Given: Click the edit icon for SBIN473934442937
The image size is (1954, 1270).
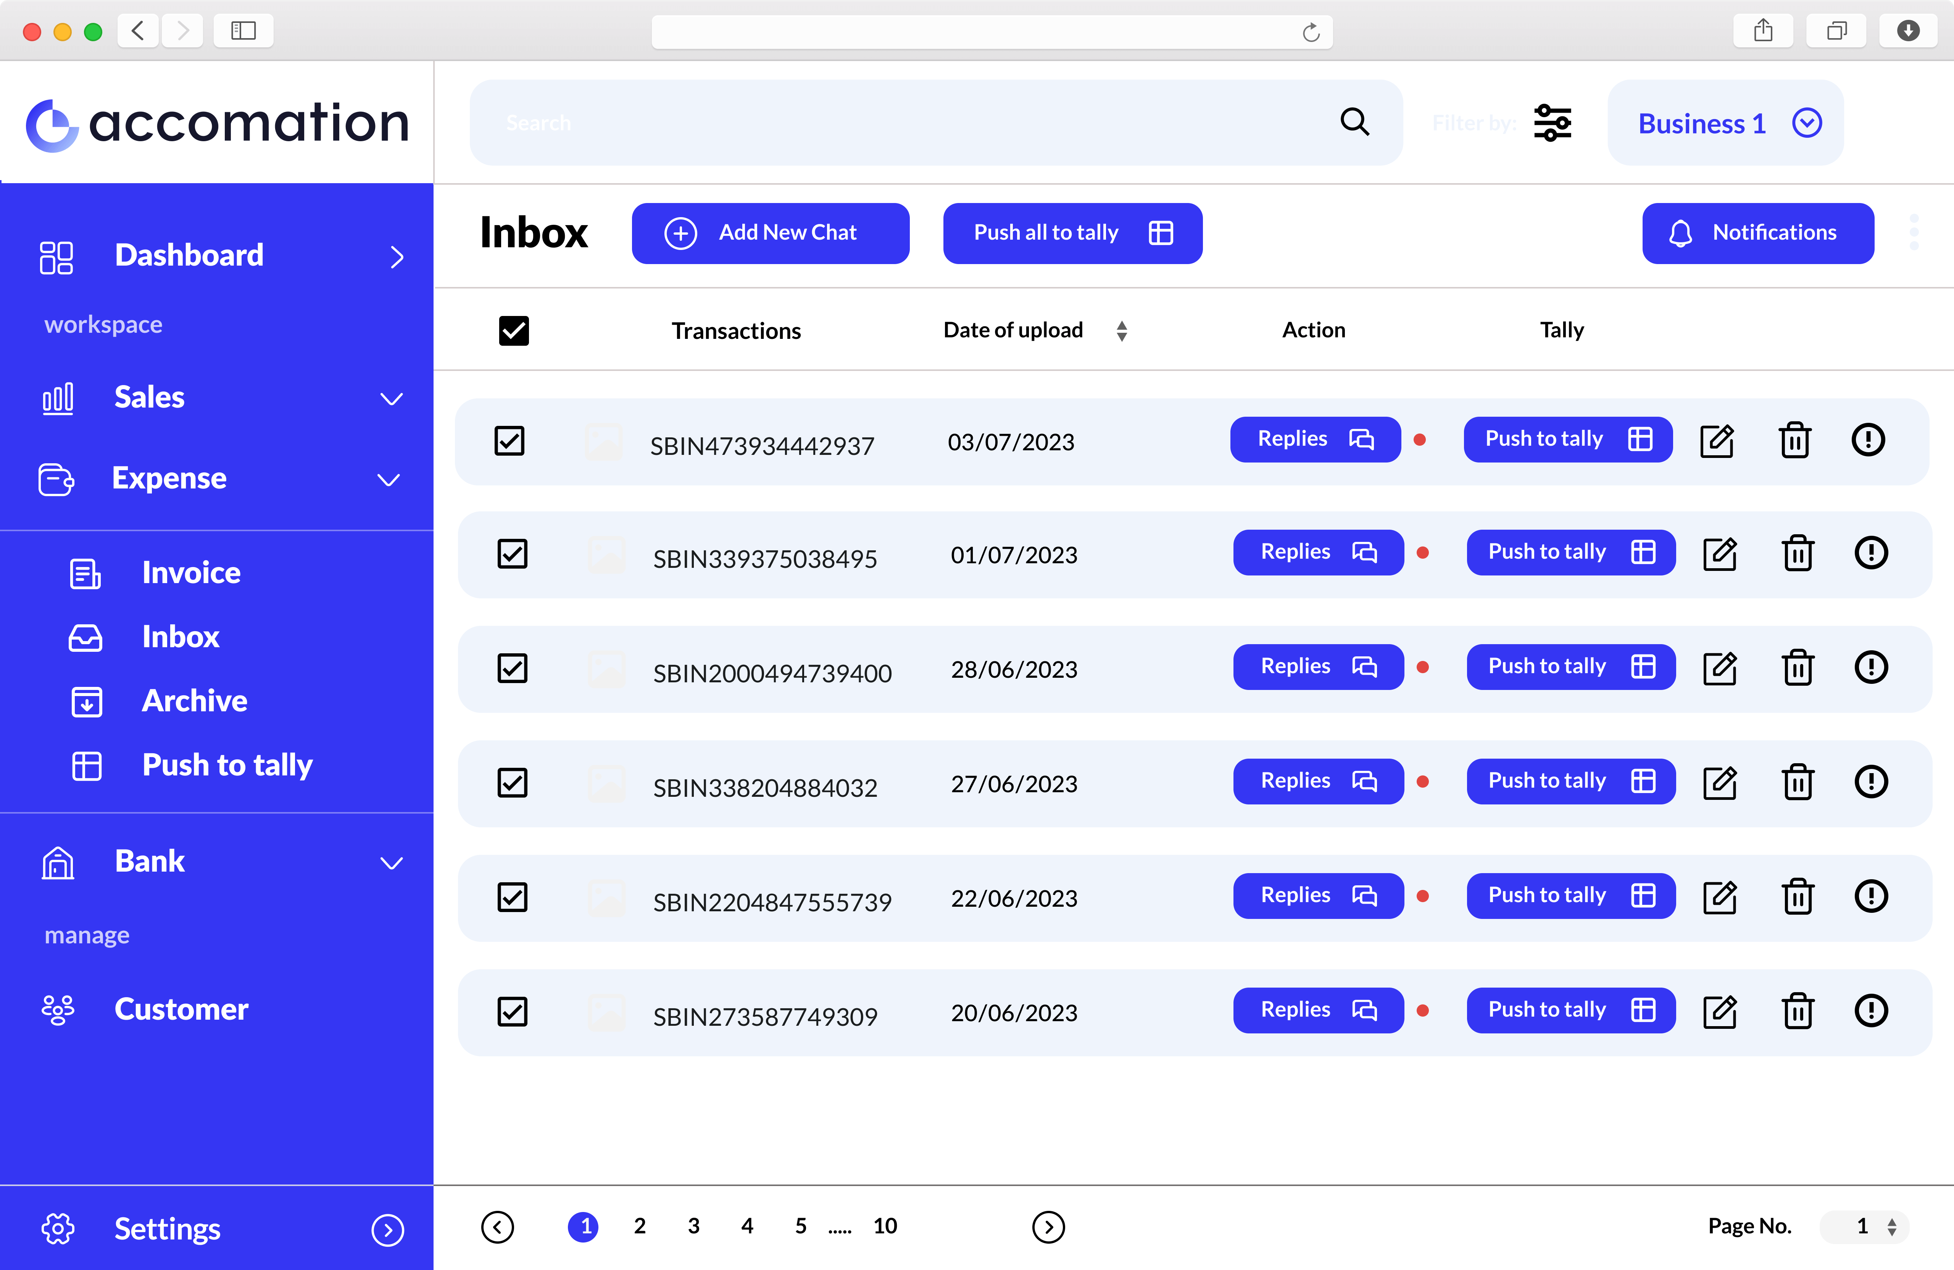Looking at the screenshot, I should pos(1717,440).
